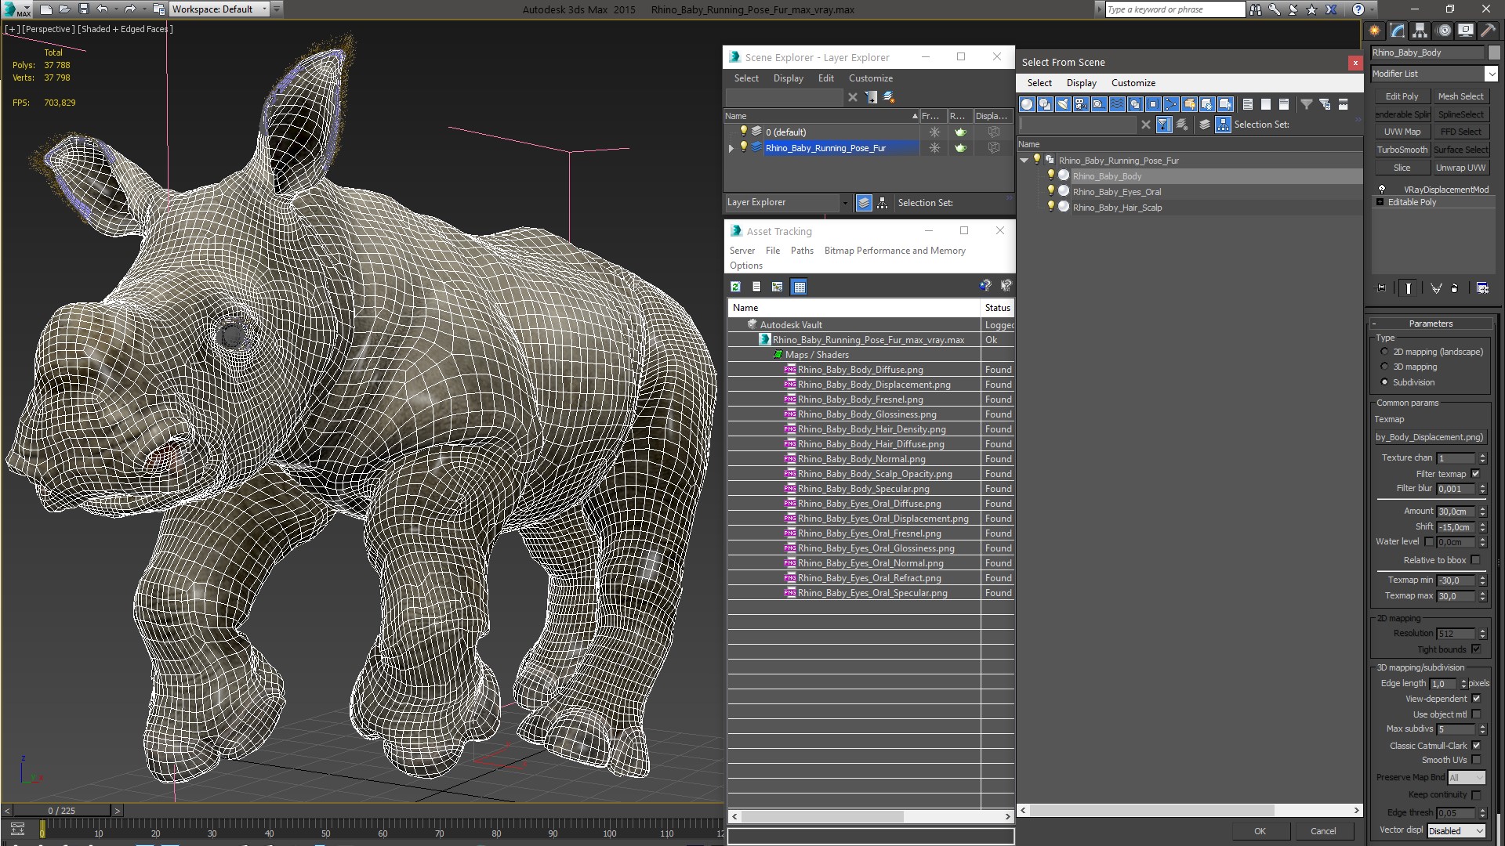Click Select Invert icon in Select From Scene
1505x846 pixels.
click(x=1284, y=104)
